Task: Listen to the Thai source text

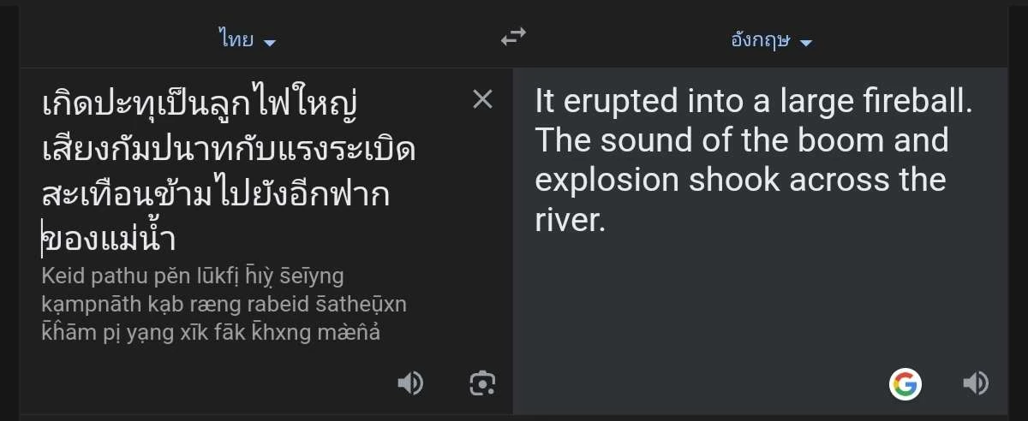Action: (x=410, y=383)
